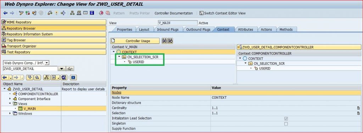The height and width of the screenshot is (133, 363).
Task: Open the Test Repository
Action: point(54,52)
